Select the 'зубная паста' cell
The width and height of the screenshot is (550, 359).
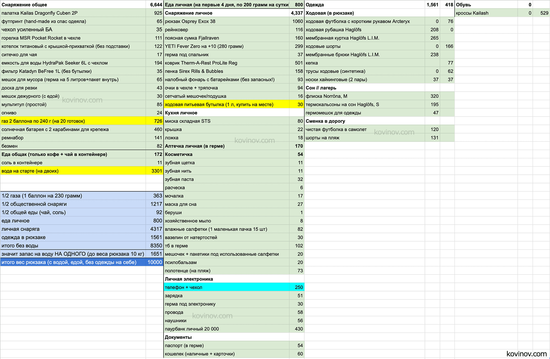point(227,179)
